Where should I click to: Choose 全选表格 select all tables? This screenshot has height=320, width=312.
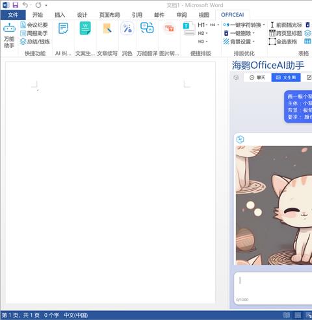[283, 42]
